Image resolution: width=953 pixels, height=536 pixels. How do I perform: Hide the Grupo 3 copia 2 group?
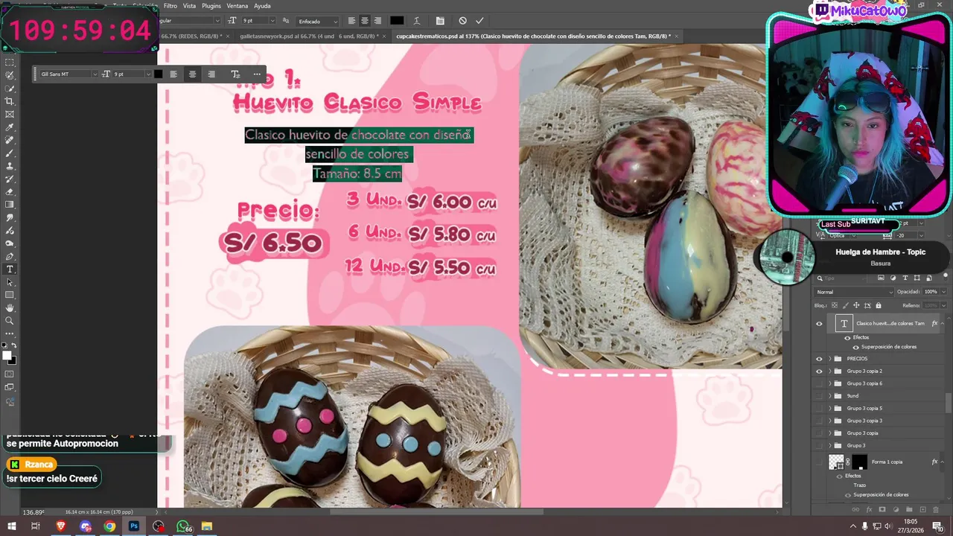coord(819,371)
